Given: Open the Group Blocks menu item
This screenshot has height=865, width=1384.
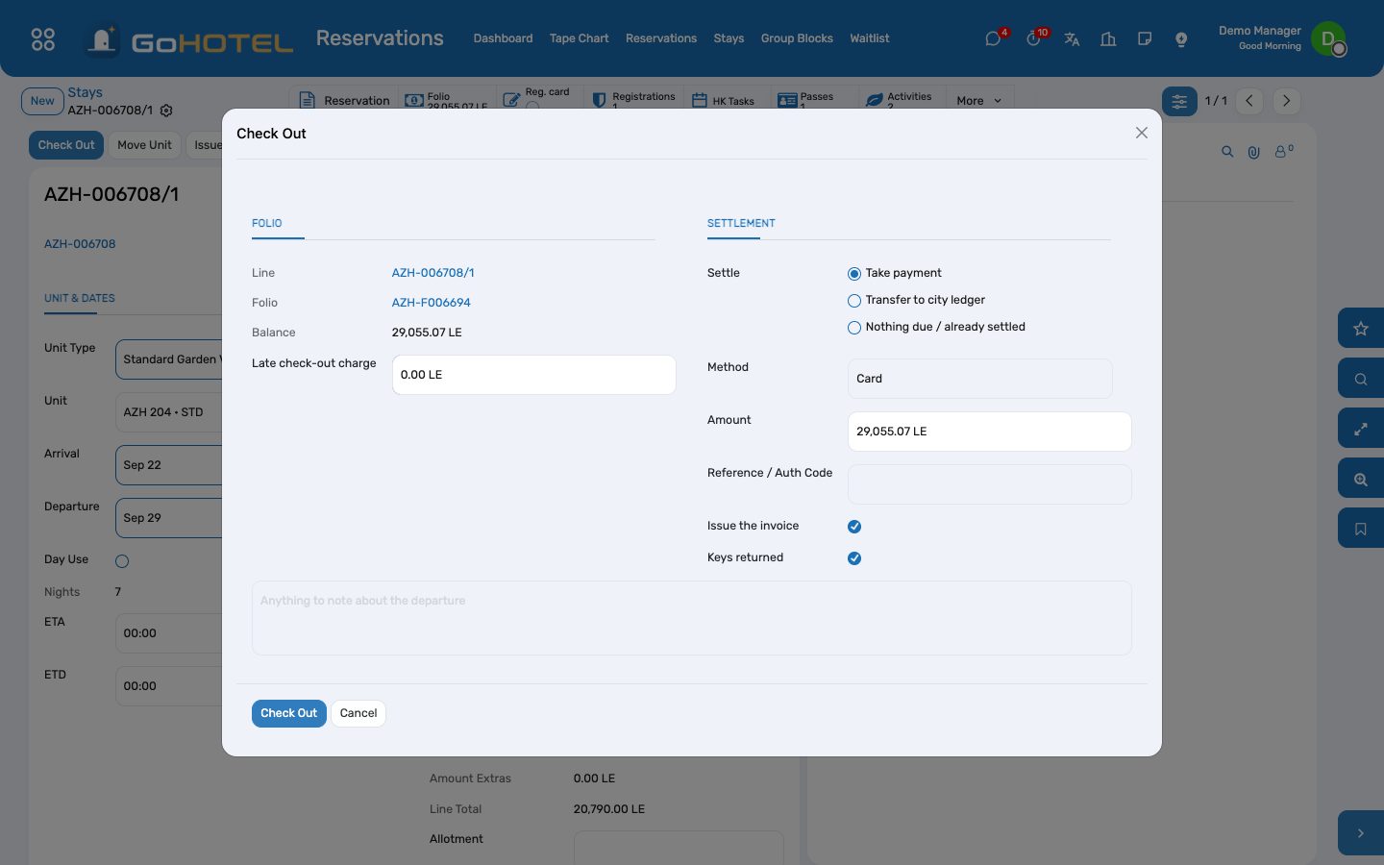Looking at the screenshot, I should click(x=797, y=38).
